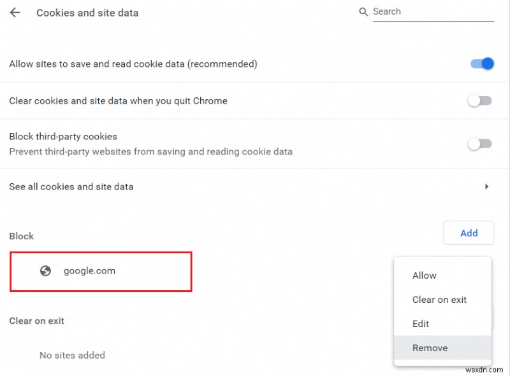Click the Prevent third-party websites description text

click(x=150, y=151)
